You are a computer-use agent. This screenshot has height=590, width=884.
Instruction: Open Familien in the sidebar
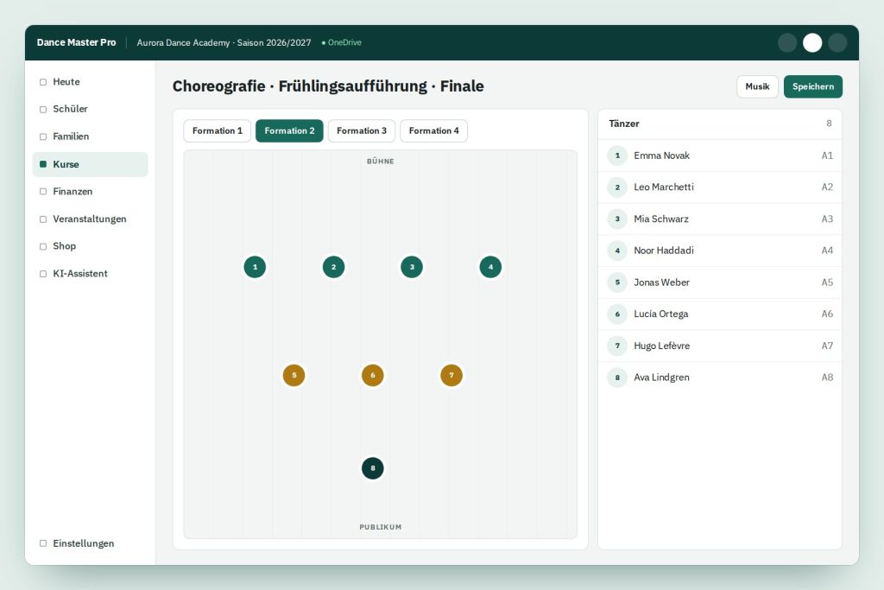point(90,136)
